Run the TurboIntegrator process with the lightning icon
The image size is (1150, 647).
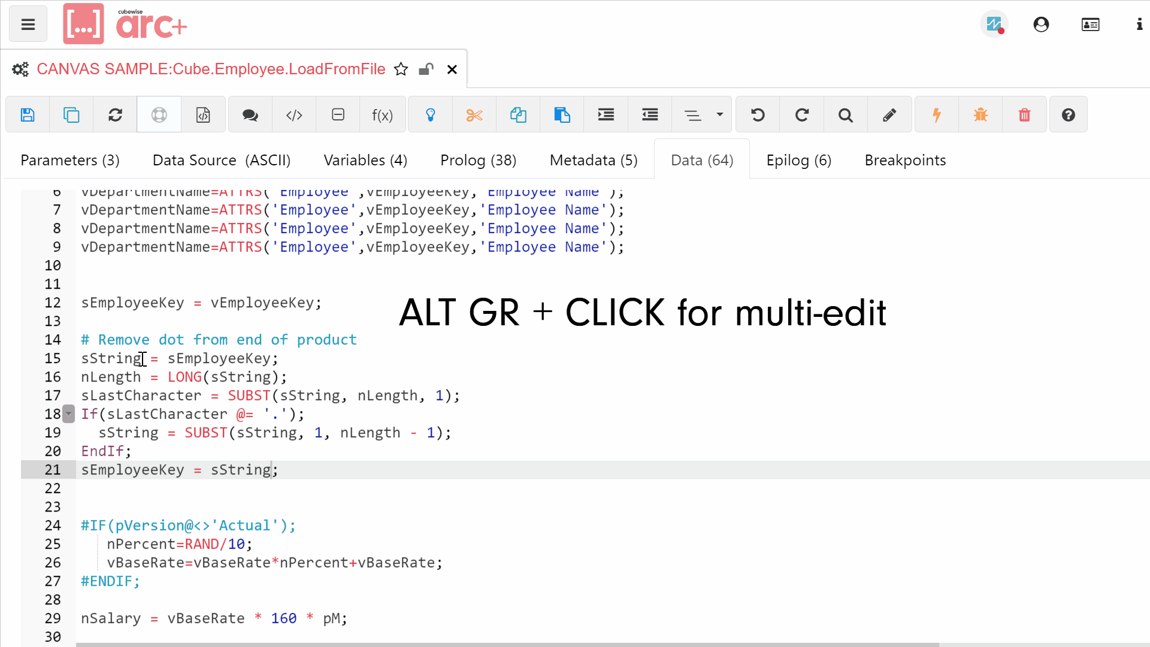[x=936, y=114]
